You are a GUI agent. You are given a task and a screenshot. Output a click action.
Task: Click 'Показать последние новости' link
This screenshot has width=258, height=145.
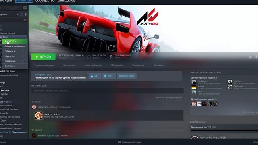point(169,97)
